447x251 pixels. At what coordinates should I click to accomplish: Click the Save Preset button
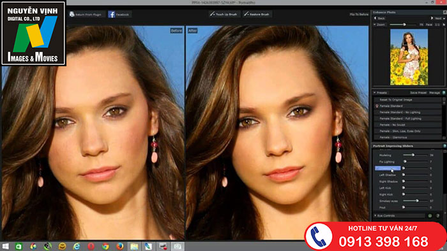418,92
